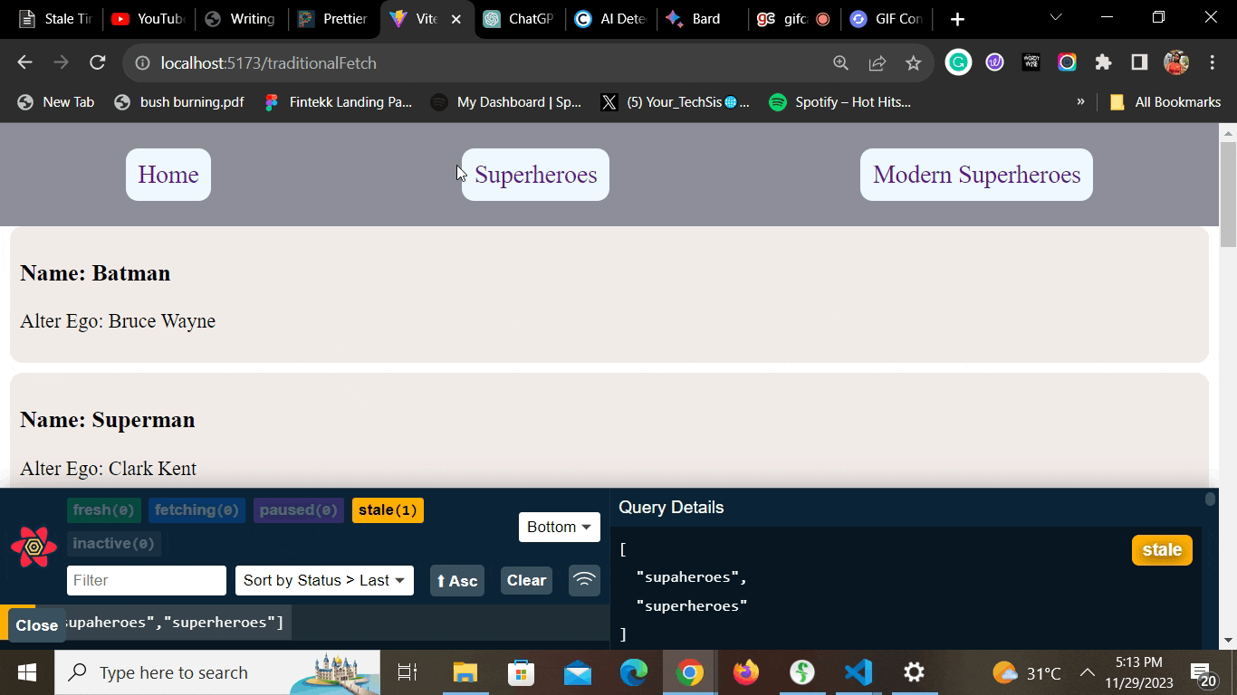Screen dimensions: 1237x695
Task: Open Microsoft Store from the taskbar
Action: point(521,672)
